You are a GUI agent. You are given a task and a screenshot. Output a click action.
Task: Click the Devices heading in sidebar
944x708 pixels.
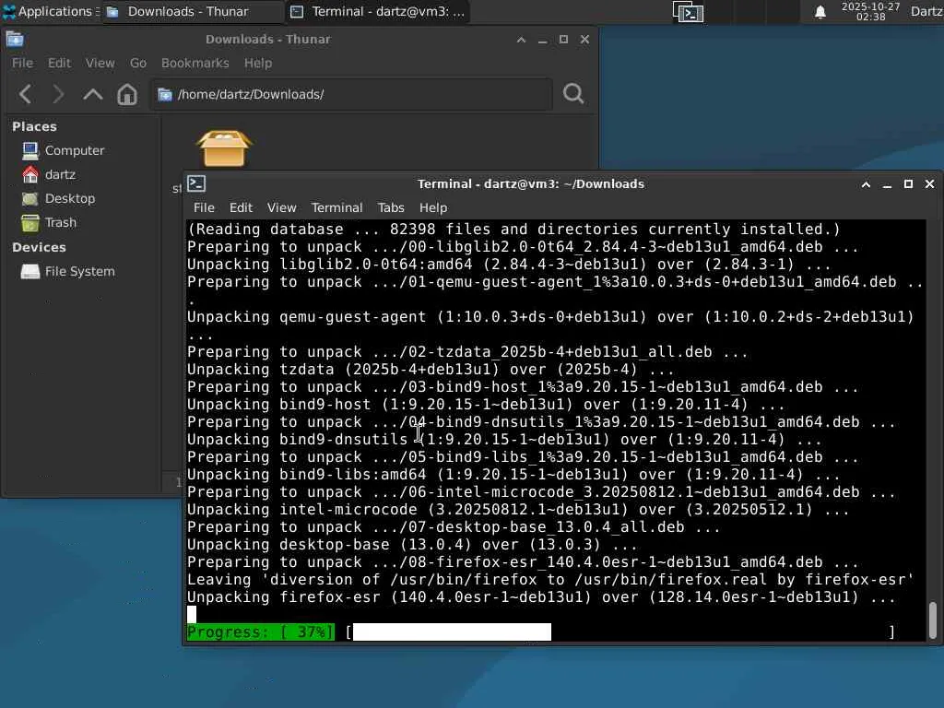pyautogui.click(x=39, y=247)
